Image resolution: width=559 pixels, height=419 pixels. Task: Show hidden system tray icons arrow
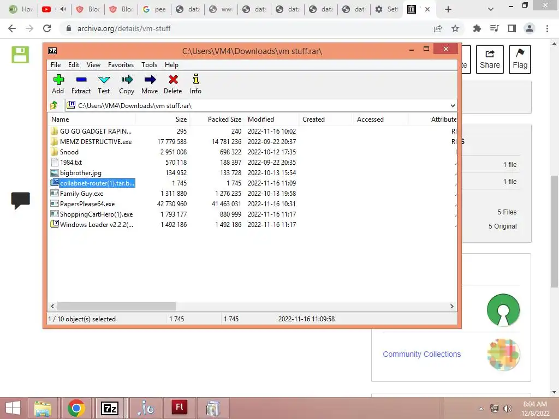pyautogui.click(x=481, y=409)
